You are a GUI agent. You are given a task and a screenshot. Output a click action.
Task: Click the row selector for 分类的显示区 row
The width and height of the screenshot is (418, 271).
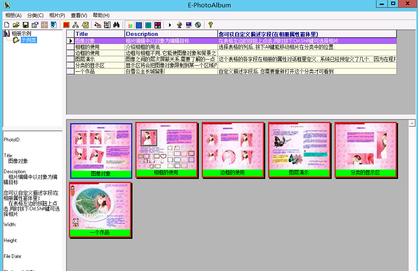point(70,65)
